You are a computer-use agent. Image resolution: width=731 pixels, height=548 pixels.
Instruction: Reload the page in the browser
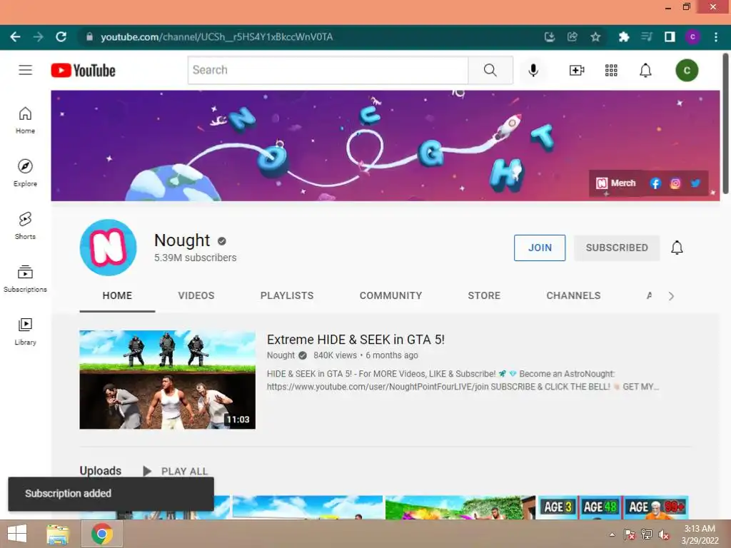[x=61, y=37]
